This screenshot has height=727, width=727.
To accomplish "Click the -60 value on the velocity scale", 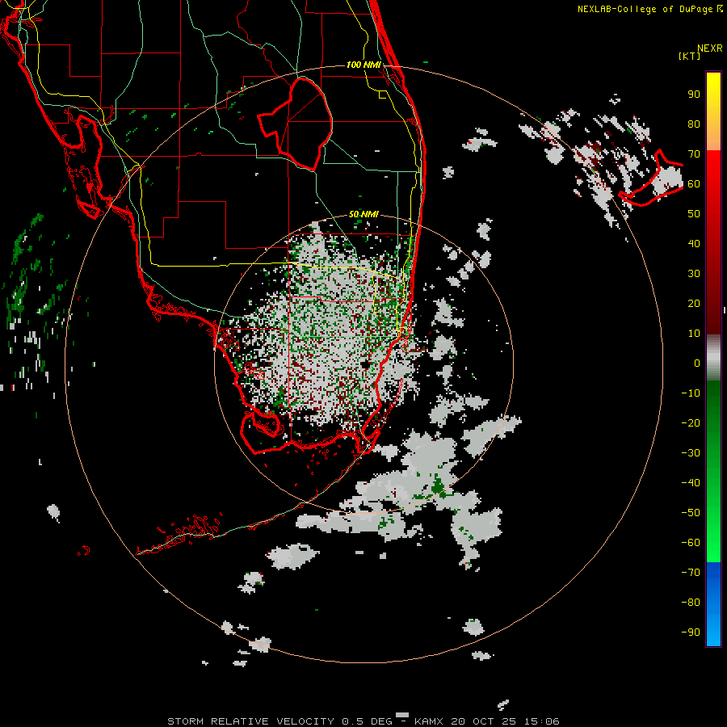I will click(691, 543).
